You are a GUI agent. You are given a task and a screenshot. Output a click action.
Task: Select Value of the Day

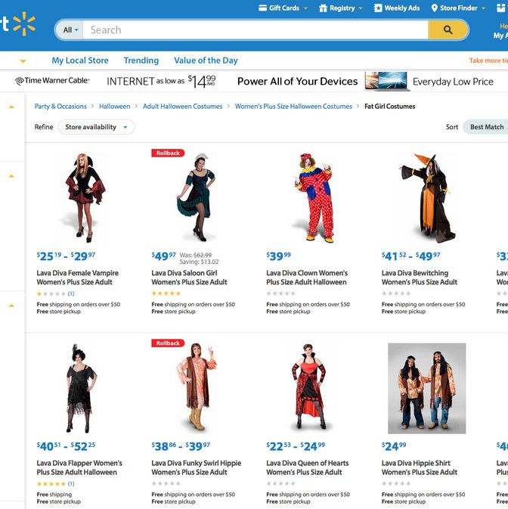206,61
